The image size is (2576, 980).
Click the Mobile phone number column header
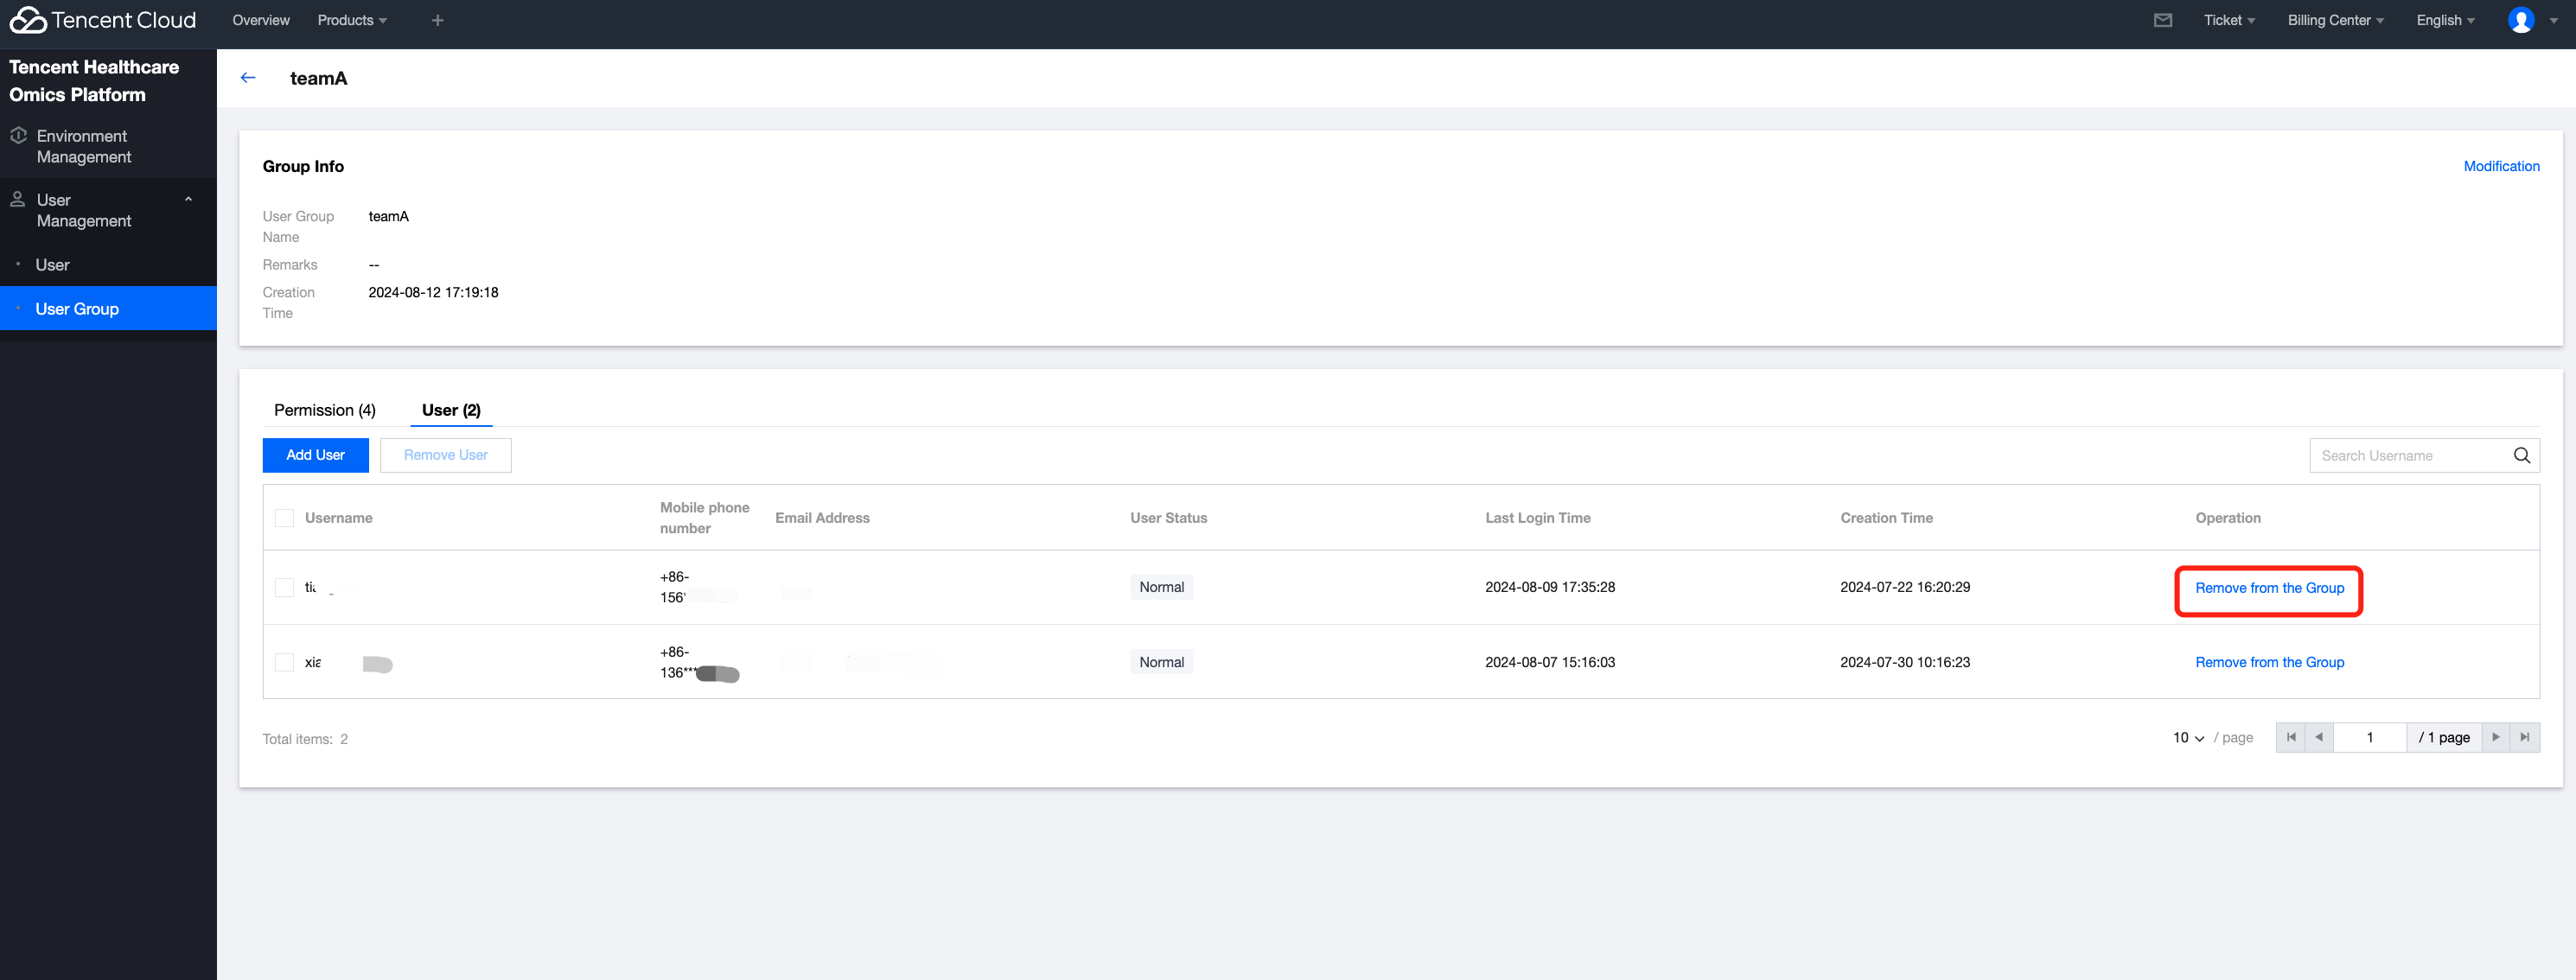coord(704,518)
